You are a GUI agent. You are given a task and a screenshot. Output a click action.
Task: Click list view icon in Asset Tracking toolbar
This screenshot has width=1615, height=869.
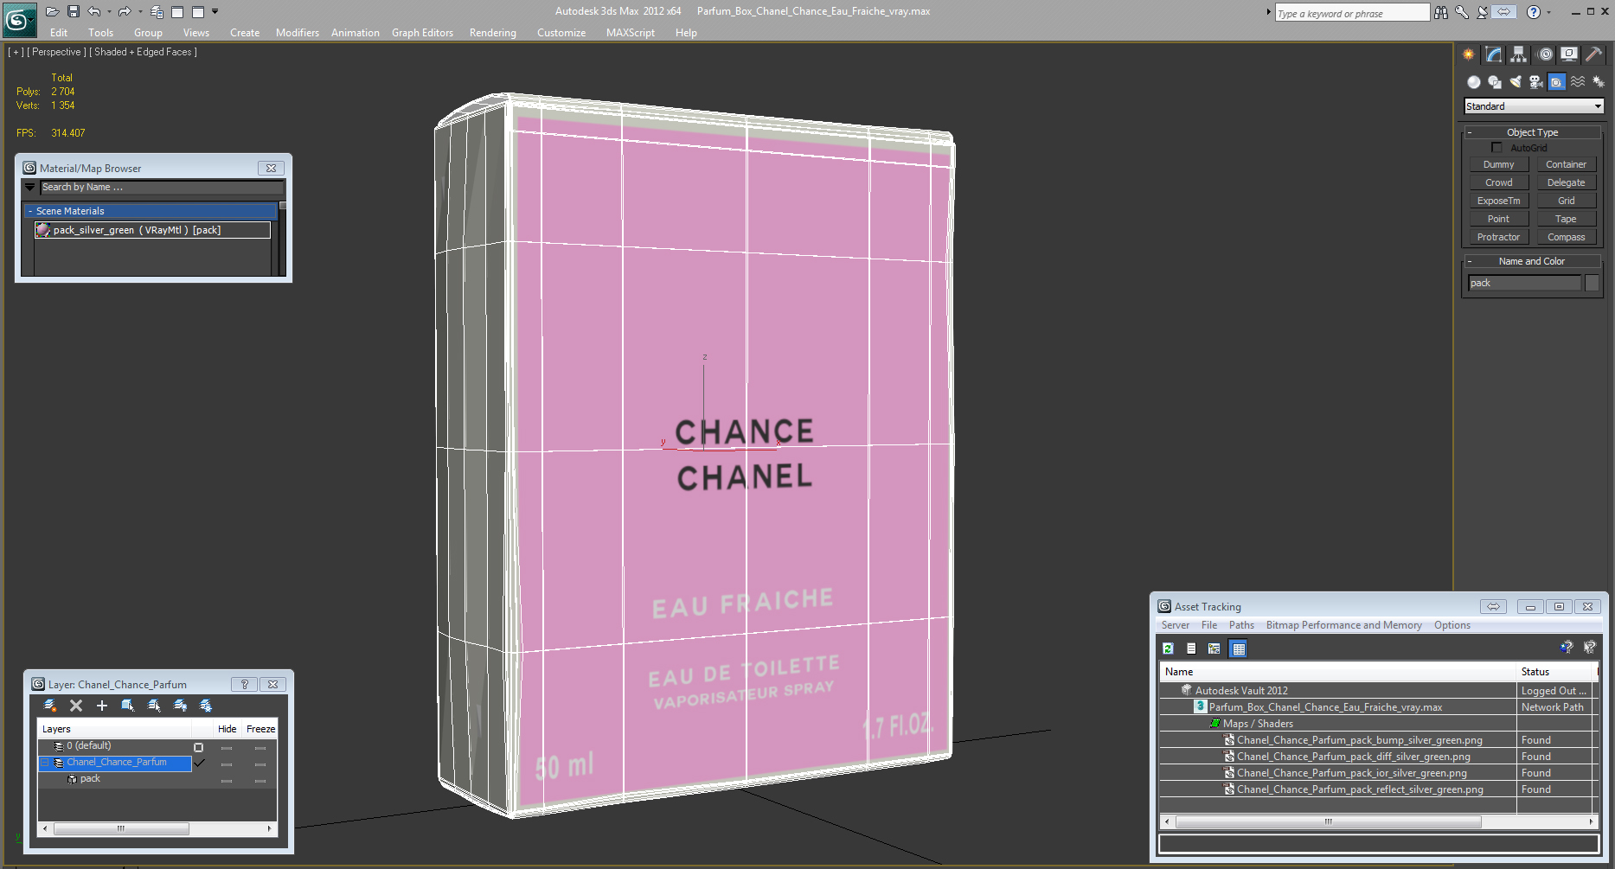pos(1191,649)
